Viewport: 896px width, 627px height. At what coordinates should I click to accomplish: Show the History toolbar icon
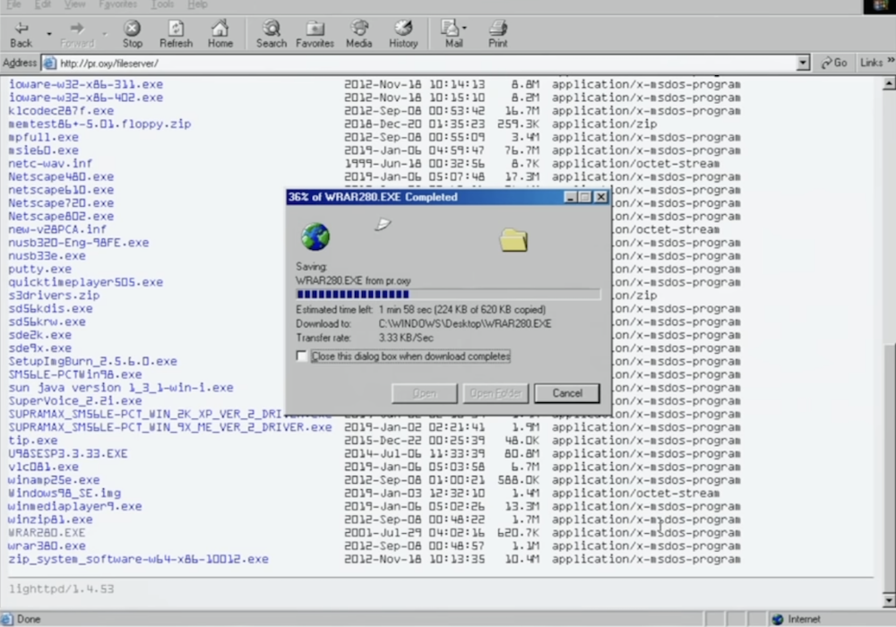click(x=403, y=28)
